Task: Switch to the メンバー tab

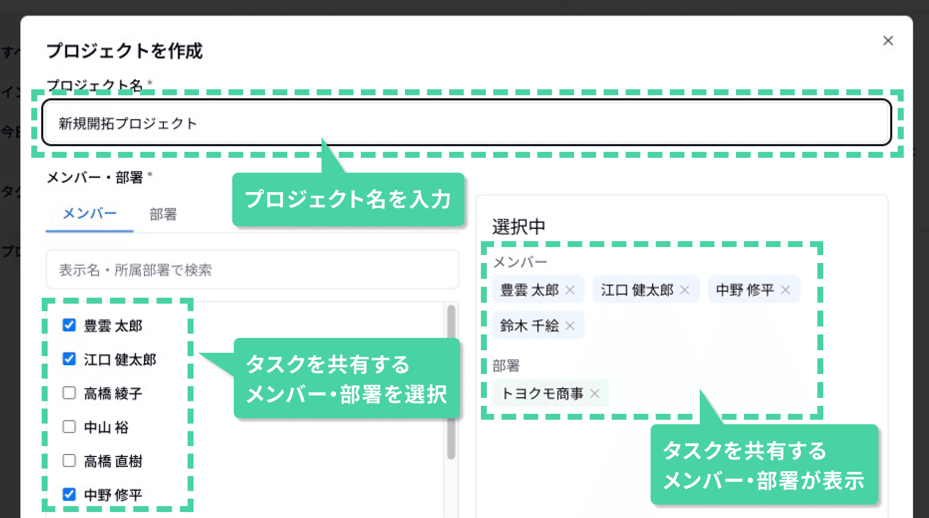Action: [89, 213]
